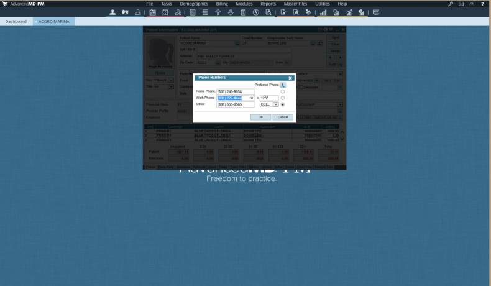Click the Preferred Phone handset icon
The image size is (491, 286).
283,85
